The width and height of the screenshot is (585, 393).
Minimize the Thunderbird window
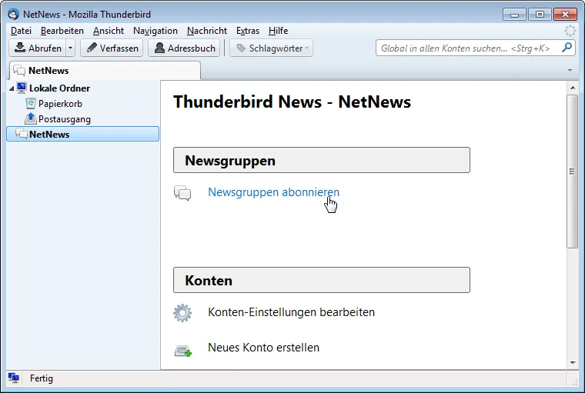[514, 15]
